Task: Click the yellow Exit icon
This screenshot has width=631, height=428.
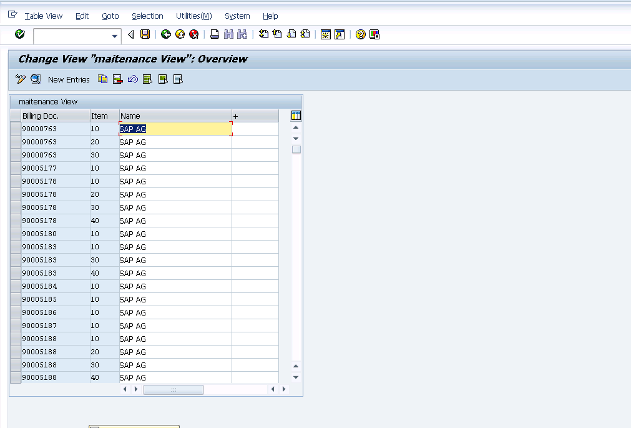Action: pyautogui.click(x=180, y=34)
